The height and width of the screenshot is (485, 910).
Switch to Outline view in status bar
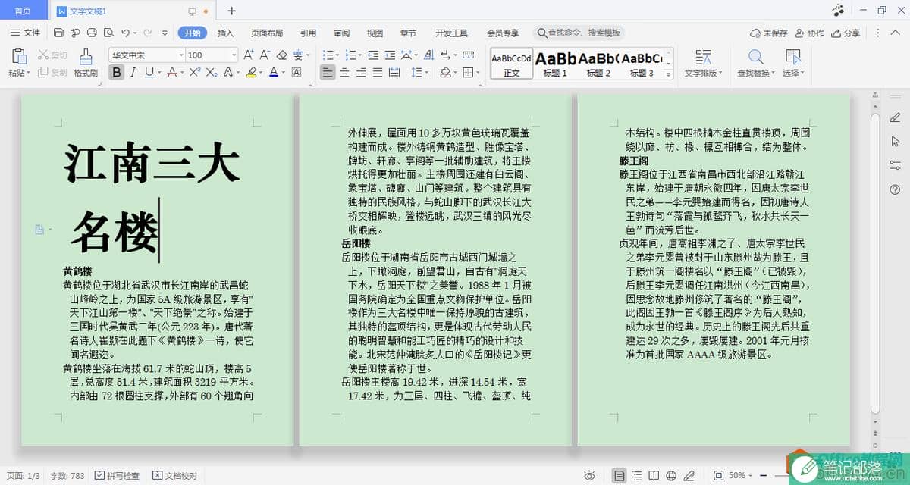click(637, 475)
